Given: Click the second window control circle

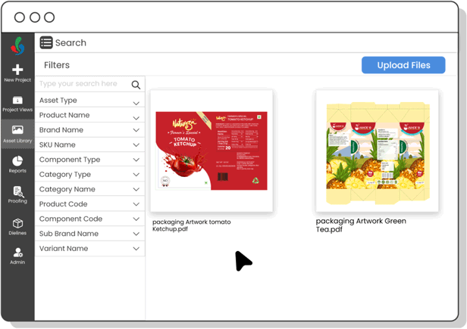Looking at the screenshot, I should click(x=35, y=17).
